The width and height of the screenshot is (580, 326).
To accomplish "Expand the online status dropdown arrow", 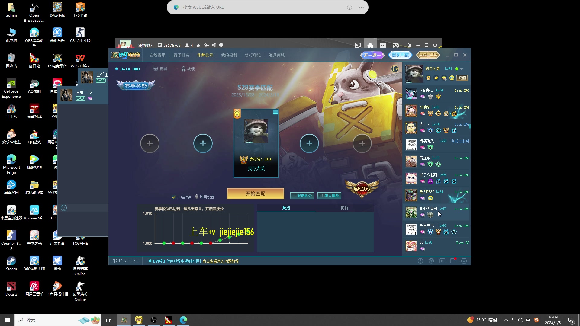I will pyautogui.click(x=462, y=69).
